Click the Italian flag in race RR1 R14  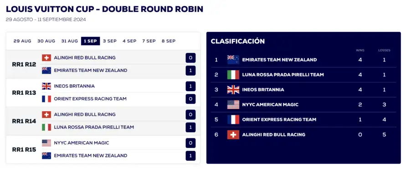pyautogui.click(x=46, y=127)
